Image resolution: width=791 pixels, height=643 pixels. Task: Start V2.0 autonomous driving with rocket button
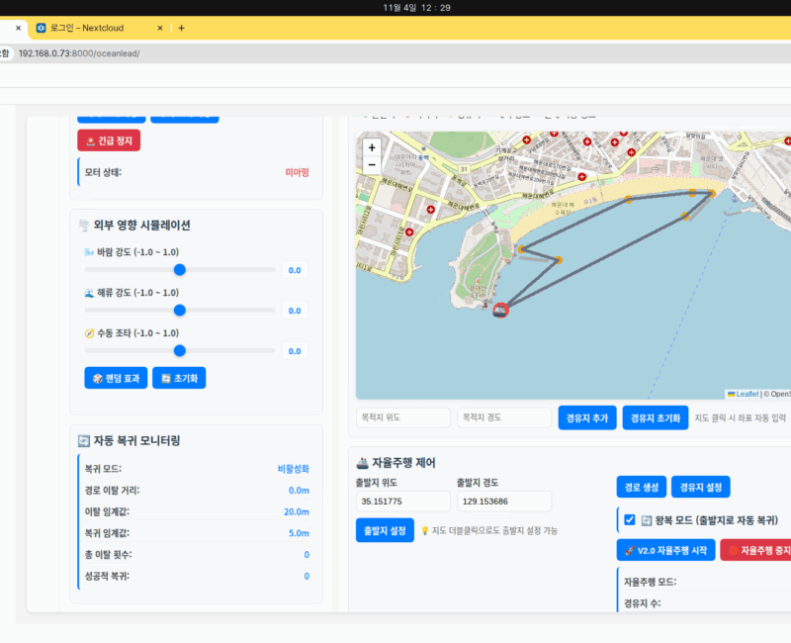665,550
